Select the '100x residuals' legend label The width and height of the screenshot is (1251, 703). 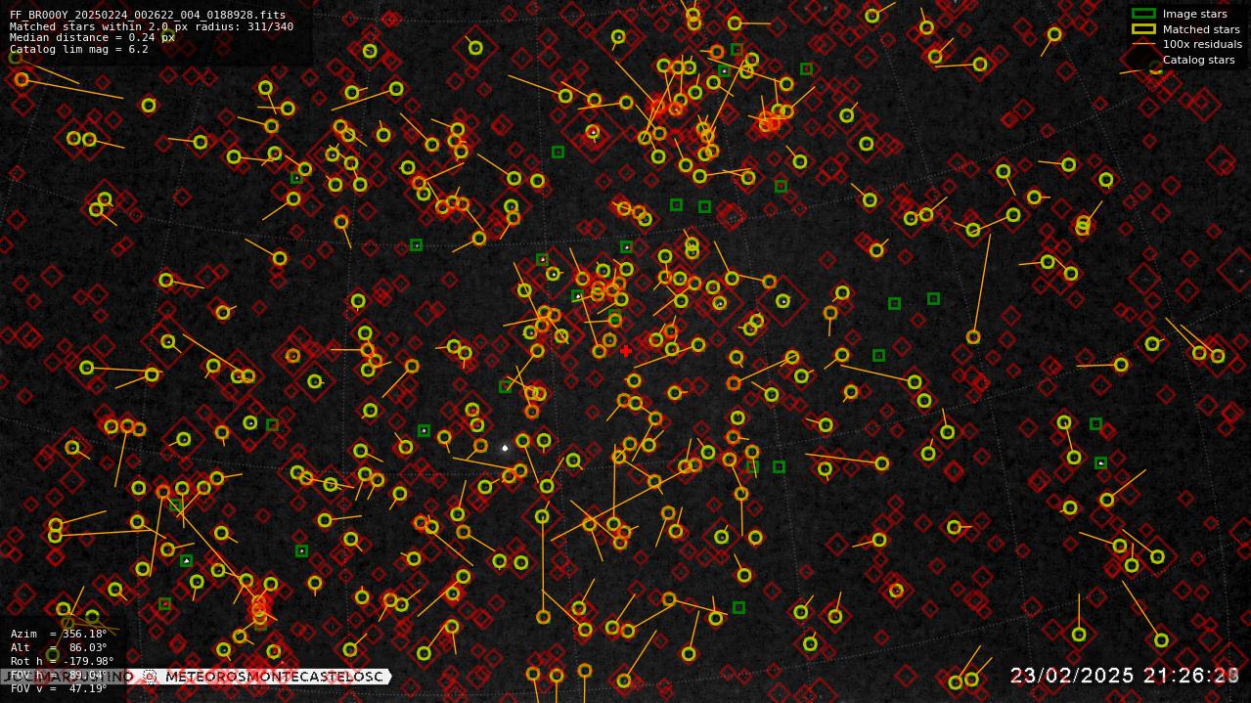[x=1202, y=44]
